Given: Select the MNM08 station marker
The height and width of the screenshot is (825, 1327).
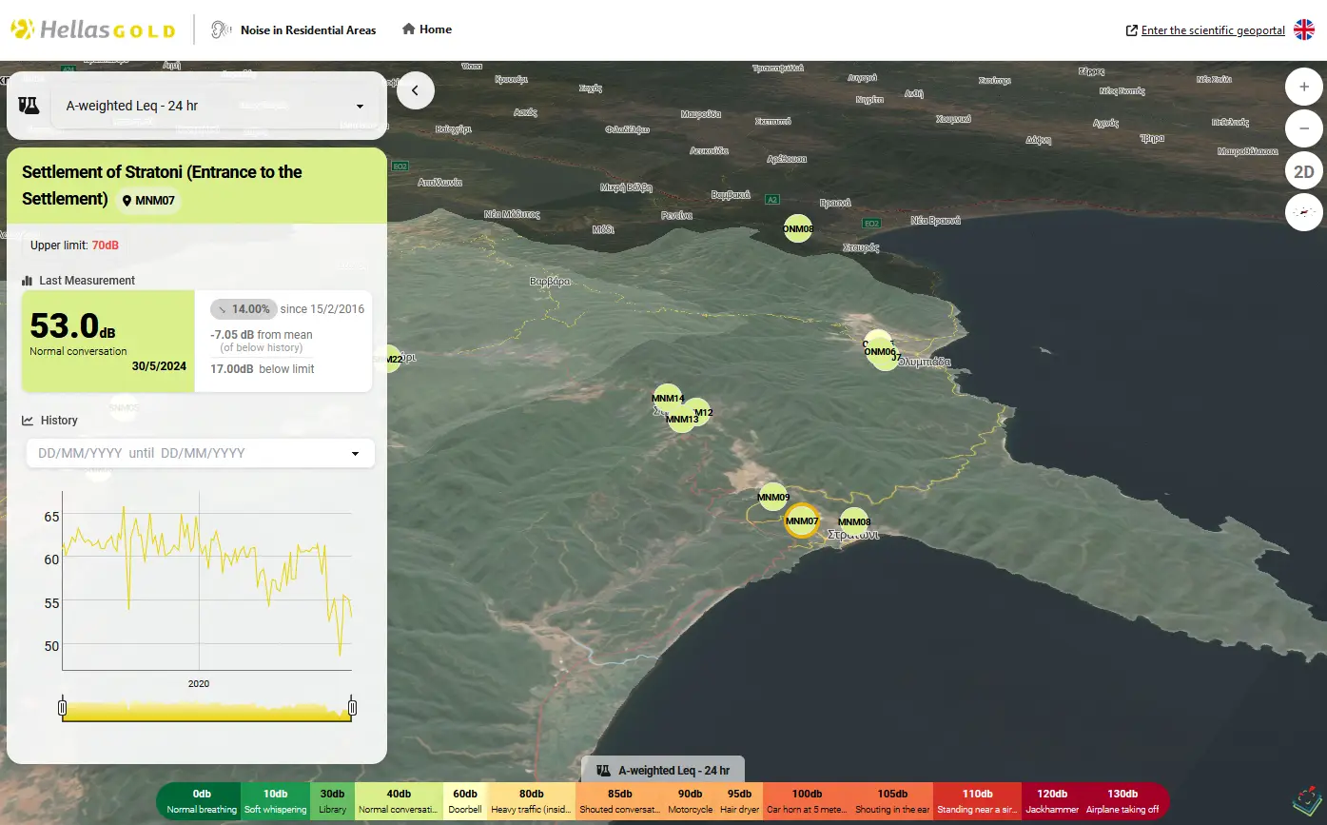Looking at the screenshot, I should point(854,521).
